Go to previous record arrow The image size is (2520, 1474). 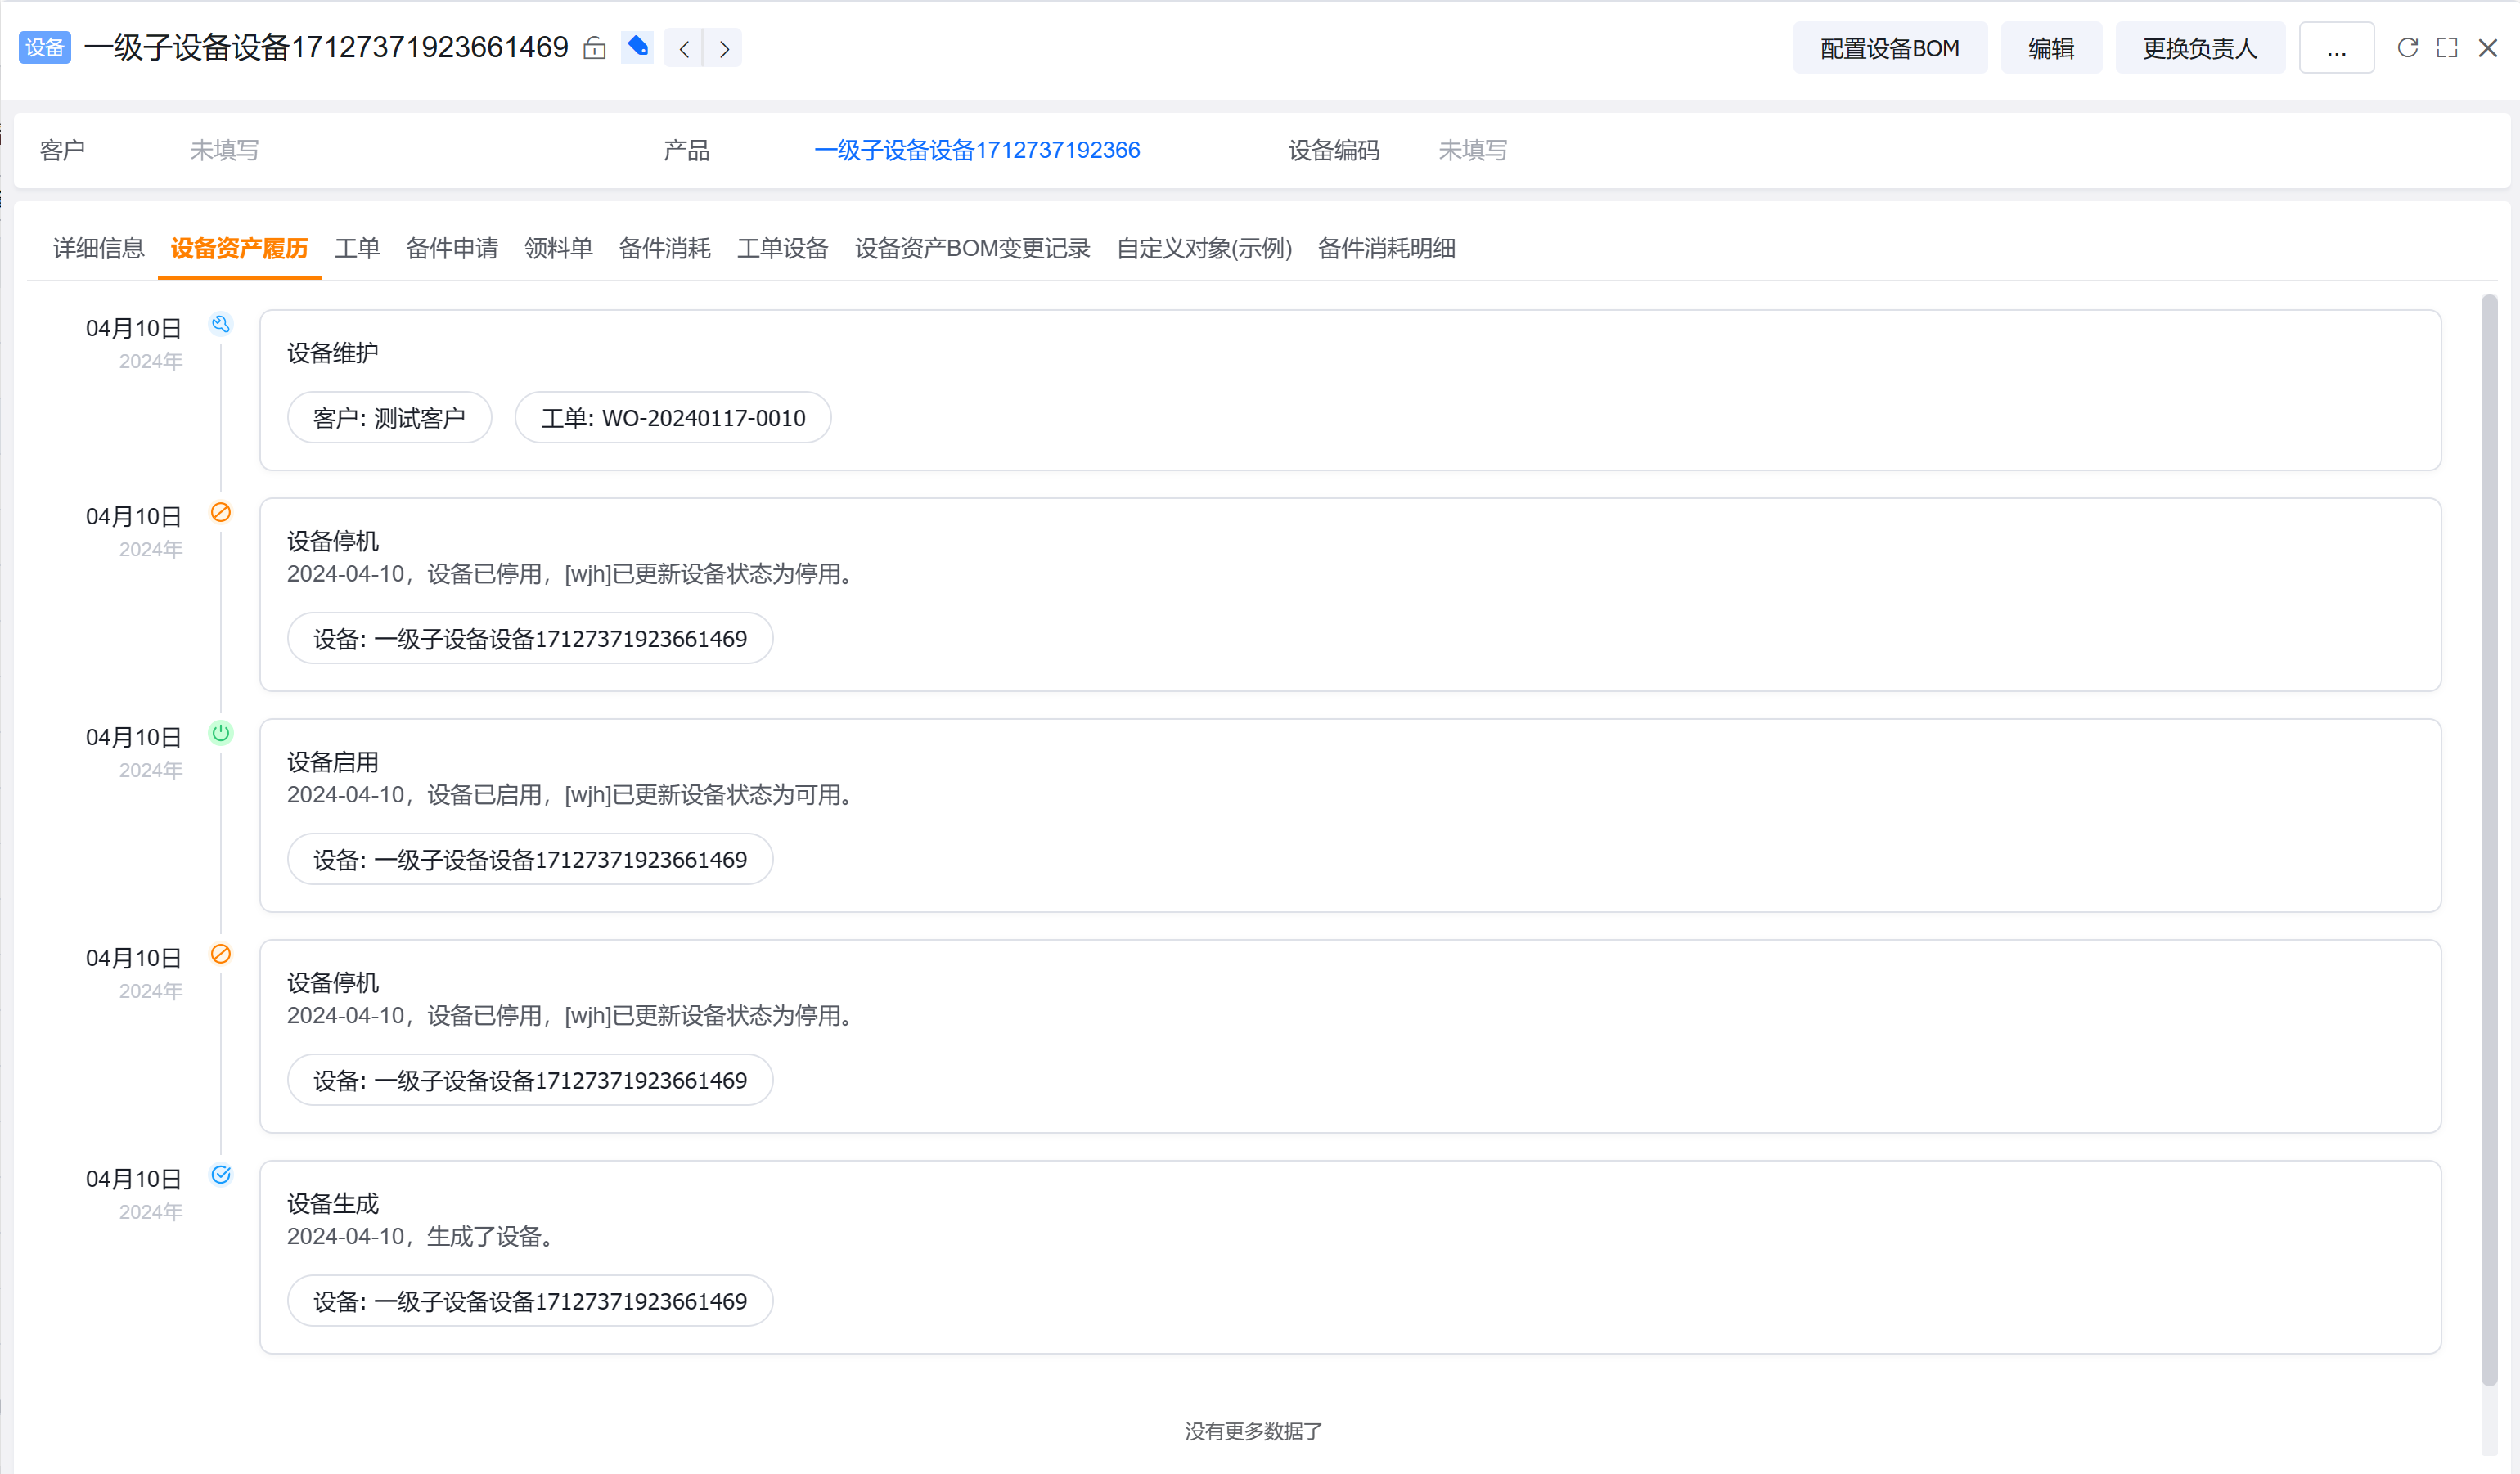pyautogui.click(x=684, y=48)
